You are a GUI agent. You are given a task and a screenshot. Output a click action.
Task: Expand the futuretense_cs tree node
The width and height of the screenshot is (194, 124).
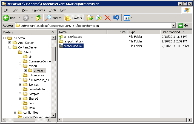20,80
